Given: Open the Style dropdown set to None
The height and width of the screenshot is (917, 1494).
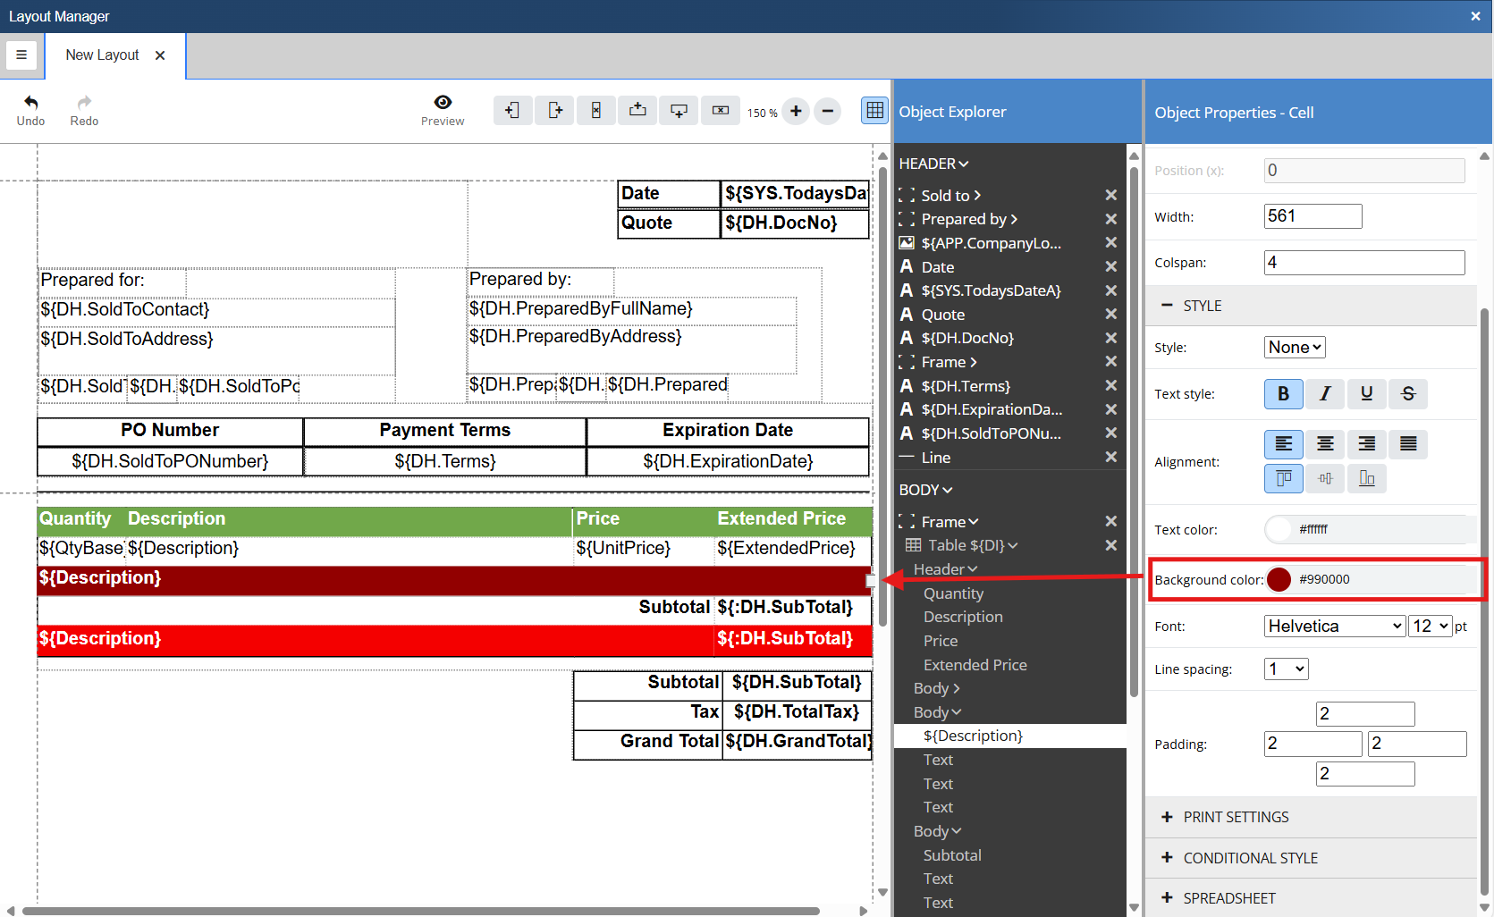Looking at the screenshot, I should [1294, 348].
